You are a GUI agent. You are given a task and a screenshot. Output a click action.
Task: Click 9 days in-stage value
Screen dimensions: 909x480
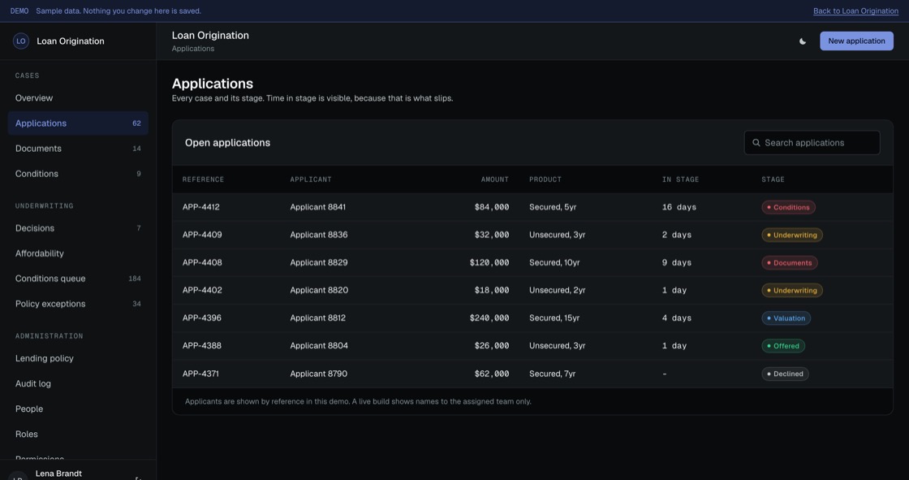coord(677,262)
